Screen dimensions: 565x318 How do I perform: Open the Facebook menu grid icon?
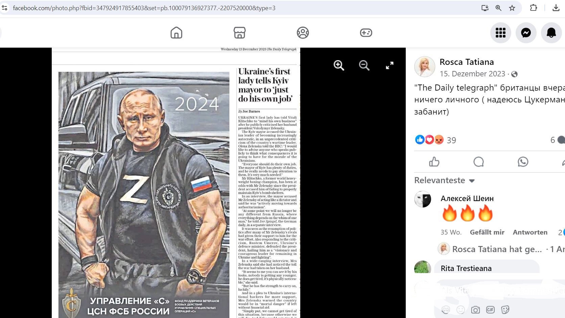pos(500,33)
